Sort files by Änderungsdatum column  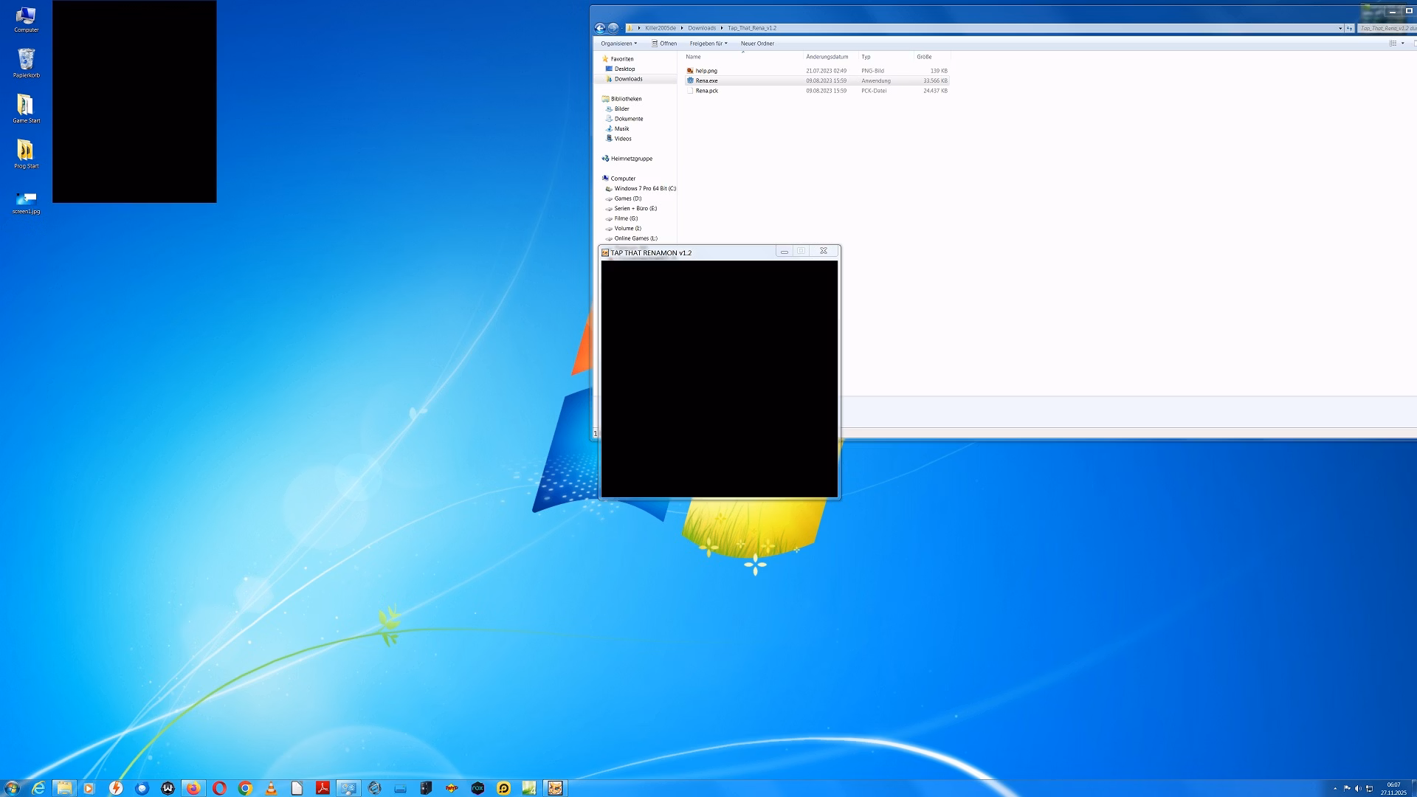pos(827,57)
